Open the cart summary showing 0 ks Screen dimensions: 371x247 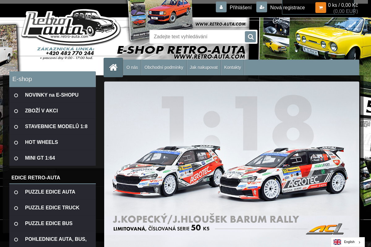[x=343, y=5]
